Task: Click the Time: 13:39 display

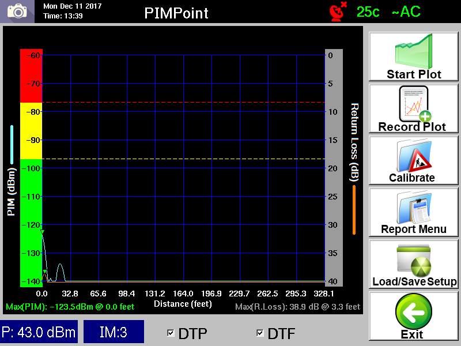Action: click(63, 16)
